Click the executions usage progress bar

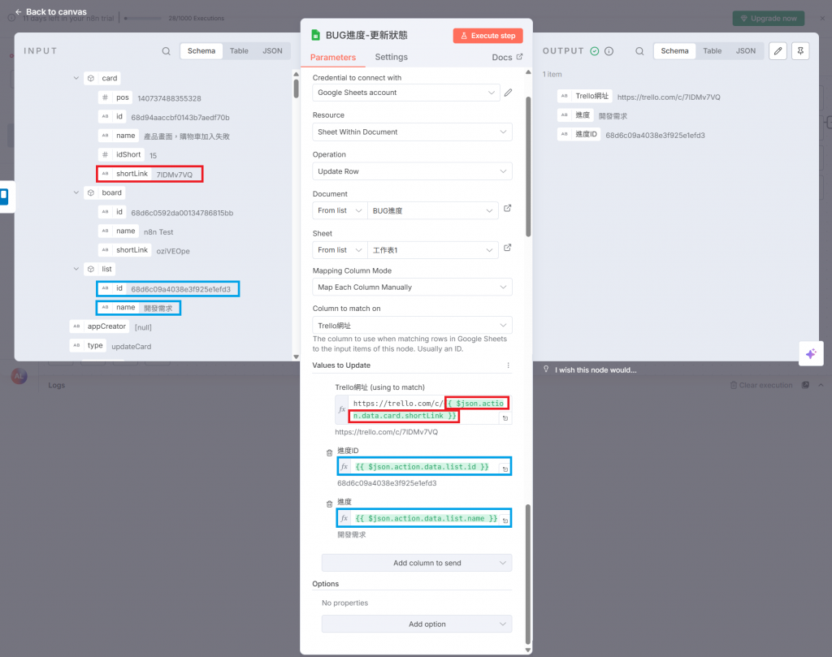click(x=143, y=18)
